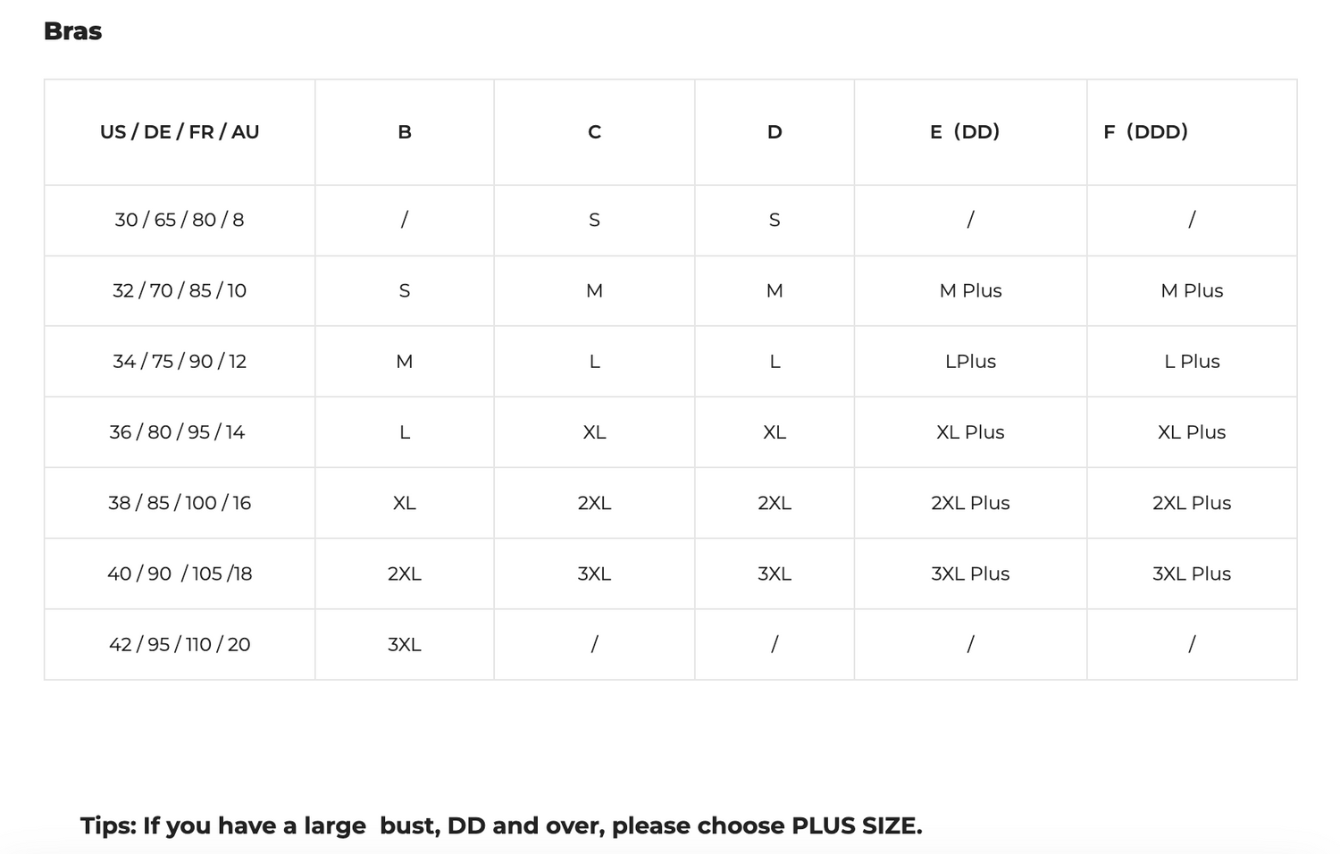
Task: Click the LPlus cell under E (DD)
Action: (x=970, y=361)
